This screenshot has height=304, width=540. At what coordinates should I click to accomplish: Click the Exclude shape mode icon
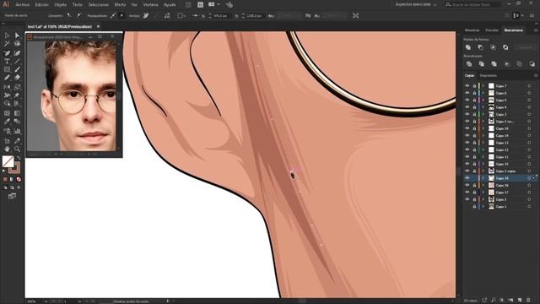(x=505, y=47)
